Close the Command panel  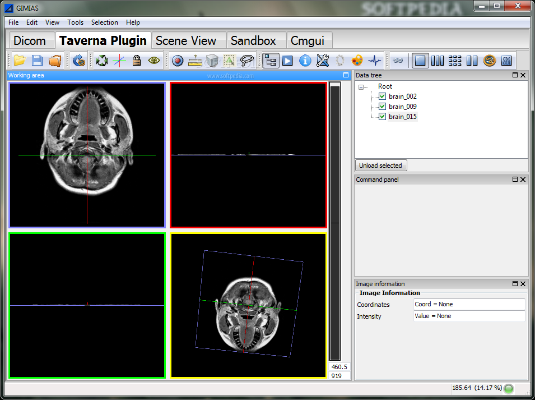(523, 180)
